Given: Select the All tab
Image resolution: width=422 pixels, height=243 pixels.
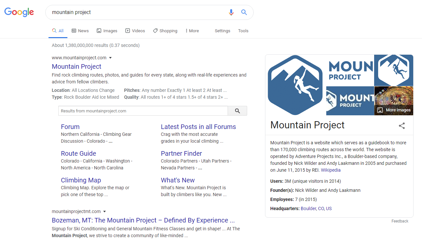Looking at the screenshot, I should coord(58,31).
